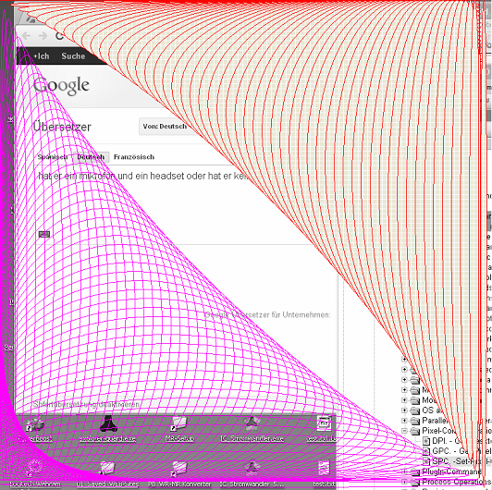
Task: Click the document icon beside DPI.
Action: 426,441
